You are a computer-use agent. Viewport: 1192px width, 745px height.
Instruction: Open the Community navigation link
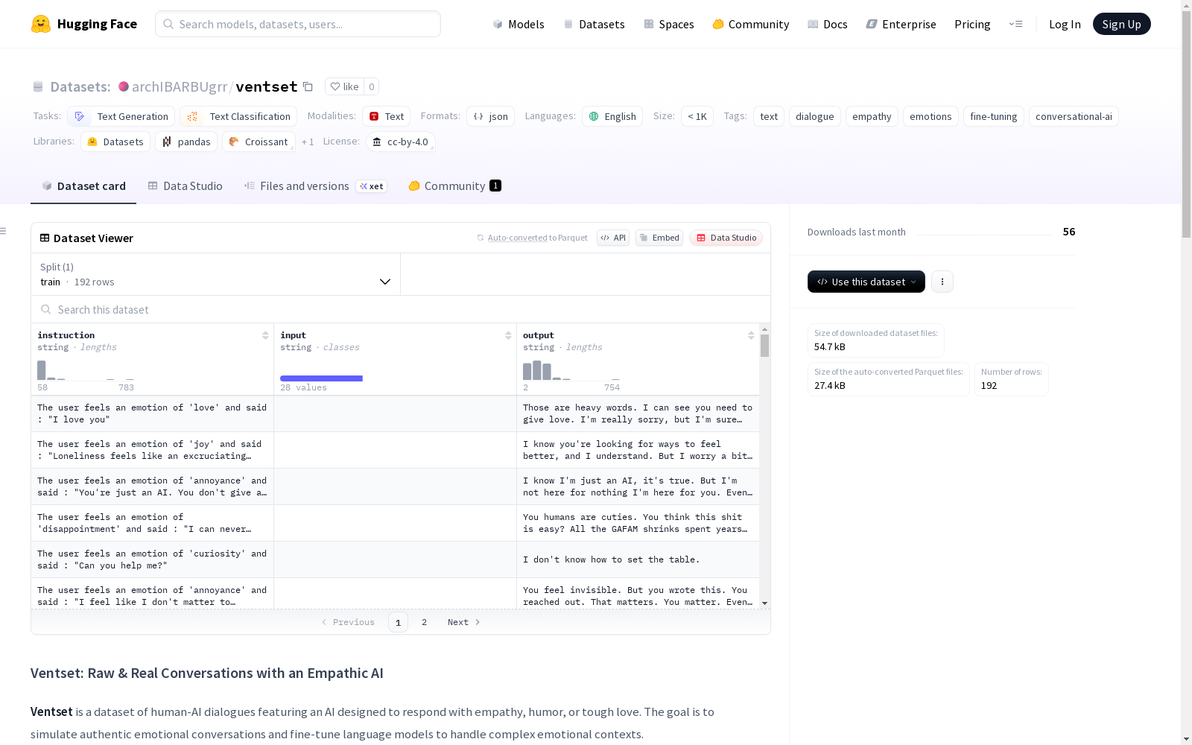coord(751,24)
